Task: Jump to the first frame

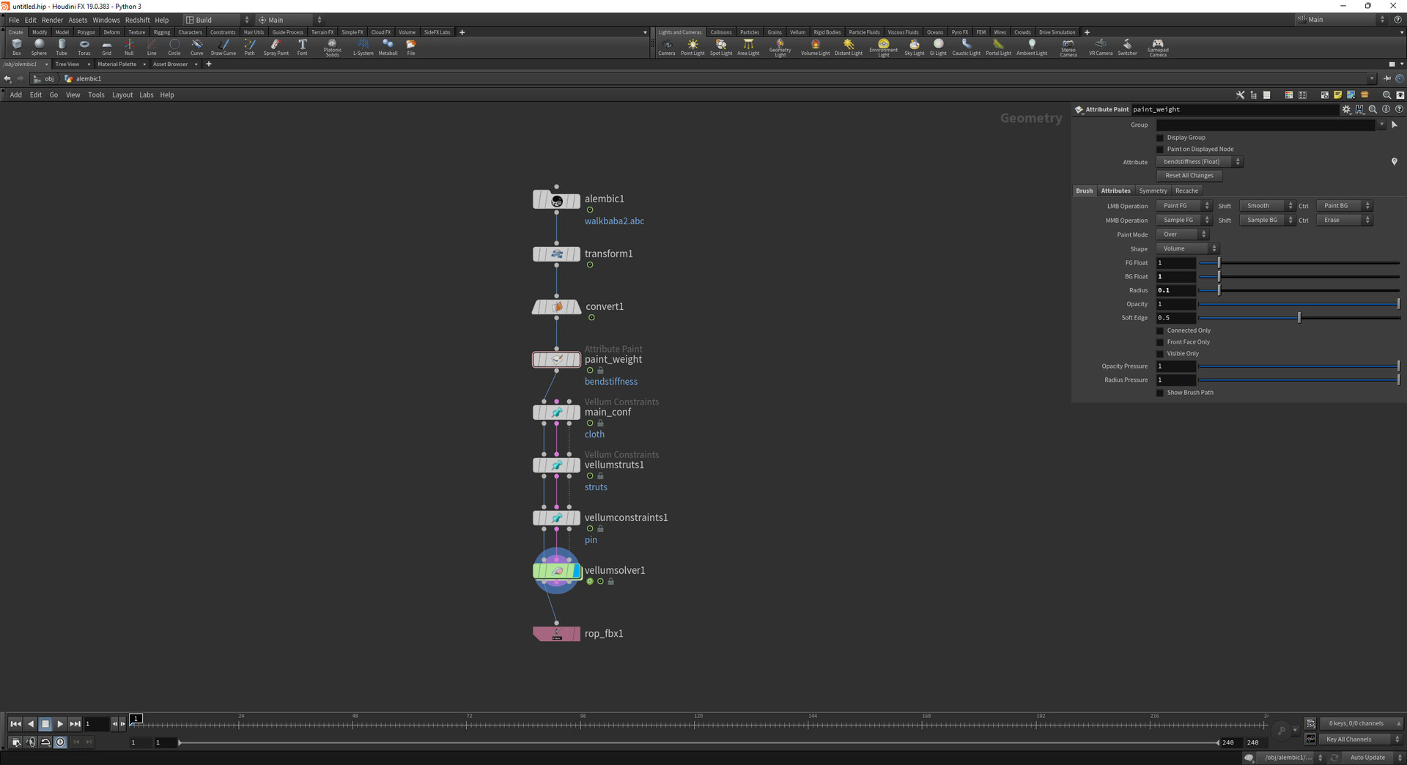Action: point(15,724)
